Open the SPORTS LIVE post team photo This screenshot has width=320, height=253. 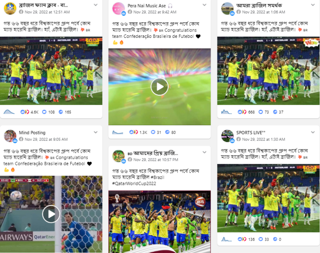(268, 198)
